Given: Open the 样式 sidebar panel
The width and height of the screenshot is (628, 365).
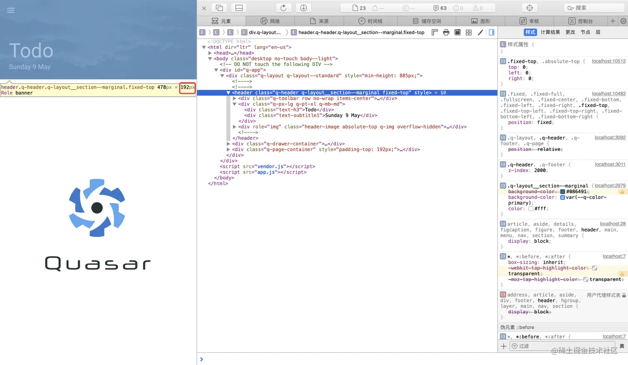Looking at the screenshot, I should click(530, 32).
